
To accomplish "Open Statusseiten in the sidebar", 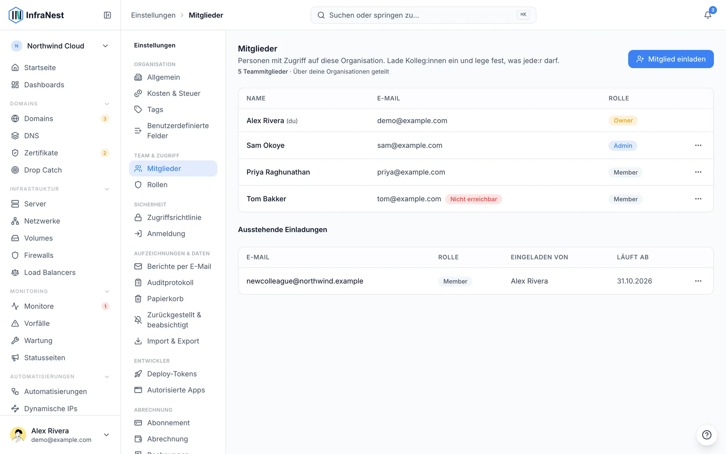I will point(60,358).
